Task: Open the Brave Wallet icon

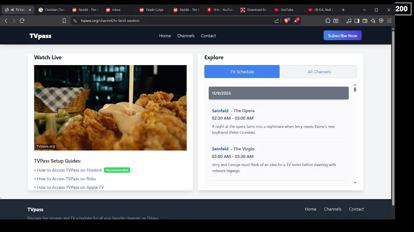Action: (365, 21)
